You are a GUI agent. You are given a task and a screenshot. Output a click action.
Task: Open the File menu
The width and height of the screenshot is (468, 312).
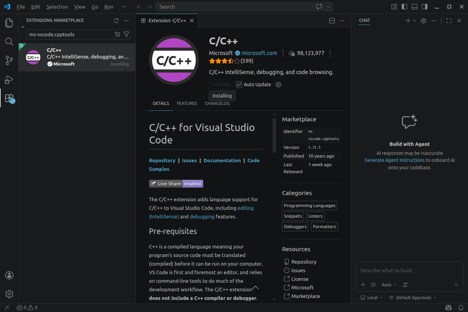point(21,7)
